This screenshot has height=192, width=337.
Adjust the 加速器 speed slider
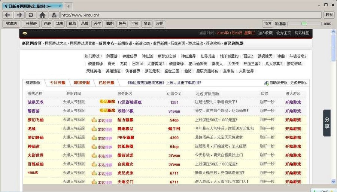coord(304,24)
